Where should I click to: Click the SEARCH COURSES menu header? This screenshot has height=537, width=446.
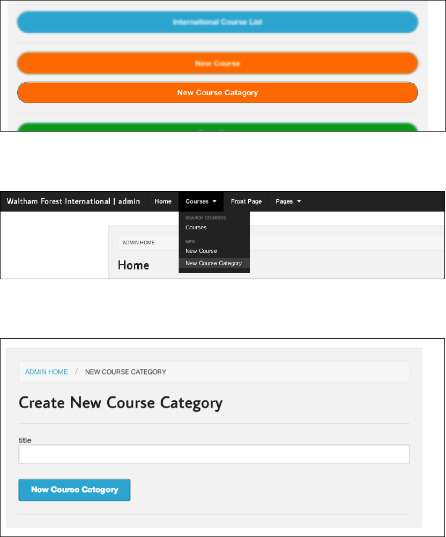click(205, 218)
